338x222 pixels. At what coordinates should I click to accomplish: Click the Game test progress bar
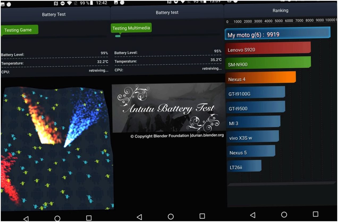click(x=54, y=37)
